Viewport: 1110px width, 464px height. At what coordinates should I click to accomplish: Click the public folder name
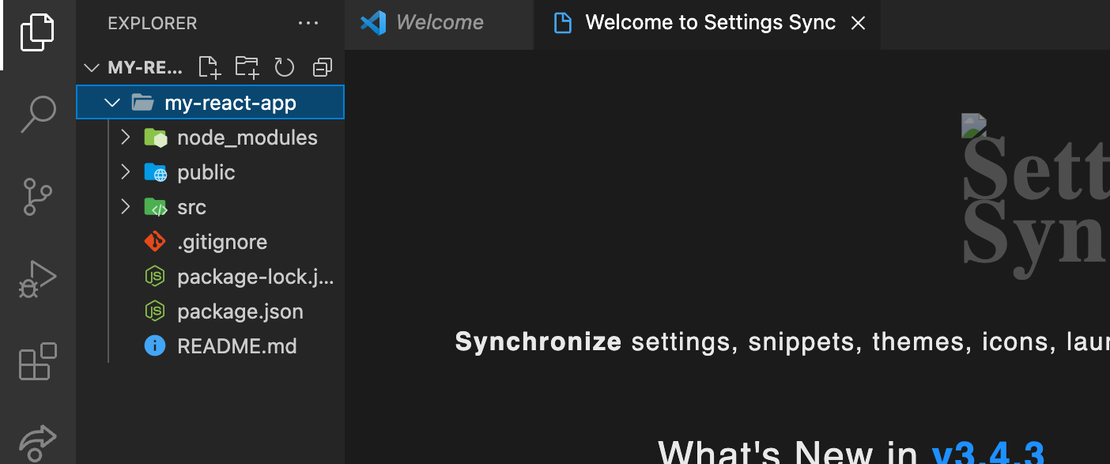pyautogui.click(x=206, y=172)
